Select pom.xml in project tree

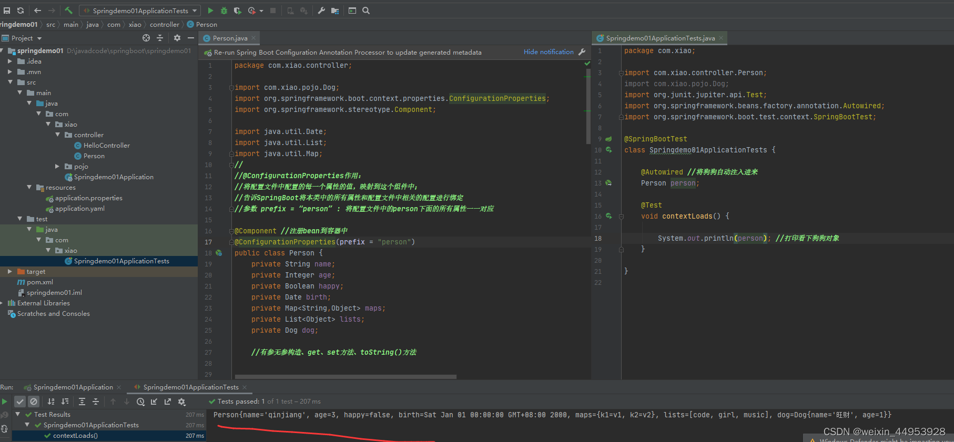(x=39, y=282)
